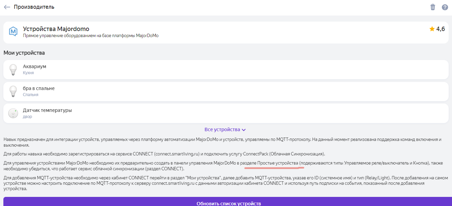Click the Производитель header title

click(34, 7)
